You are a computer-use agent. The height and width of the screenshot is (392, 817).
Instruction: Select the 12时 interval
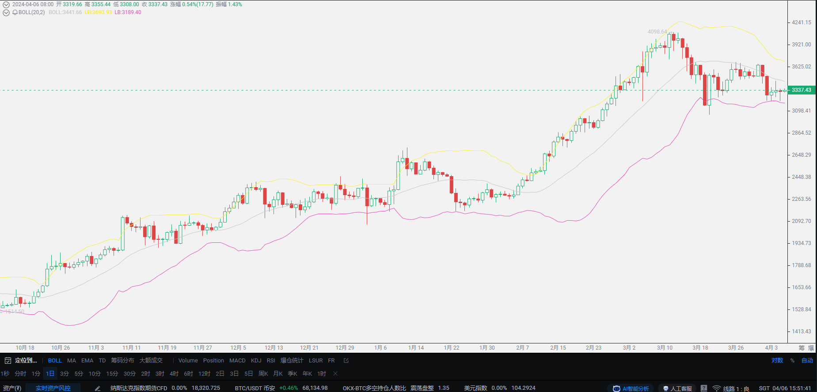tap(204, 373)
